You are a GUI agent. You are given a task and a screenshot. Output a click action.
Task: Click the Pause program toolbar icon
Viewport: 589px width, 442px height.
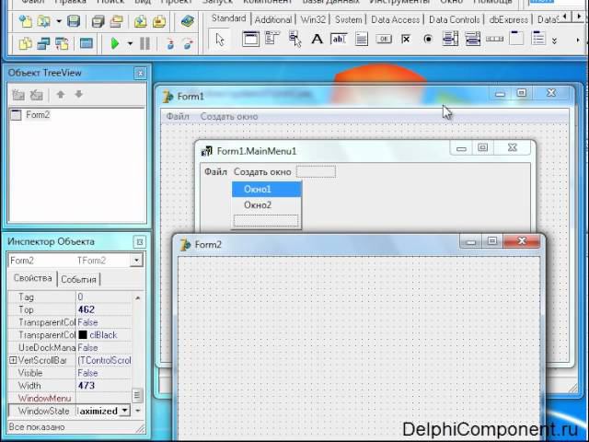coord(144,43)
